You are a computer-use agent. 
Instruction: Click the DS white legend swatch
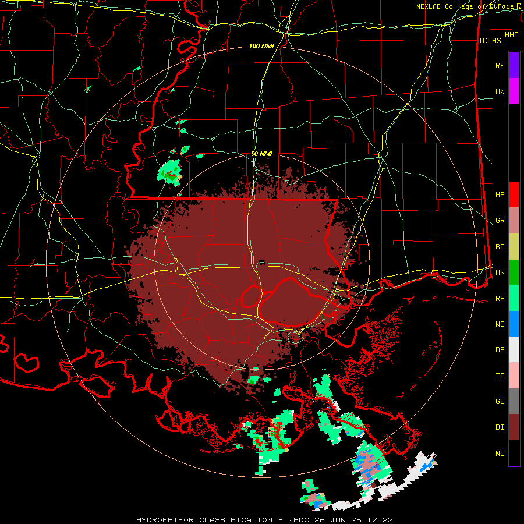(x=514, y=349)
